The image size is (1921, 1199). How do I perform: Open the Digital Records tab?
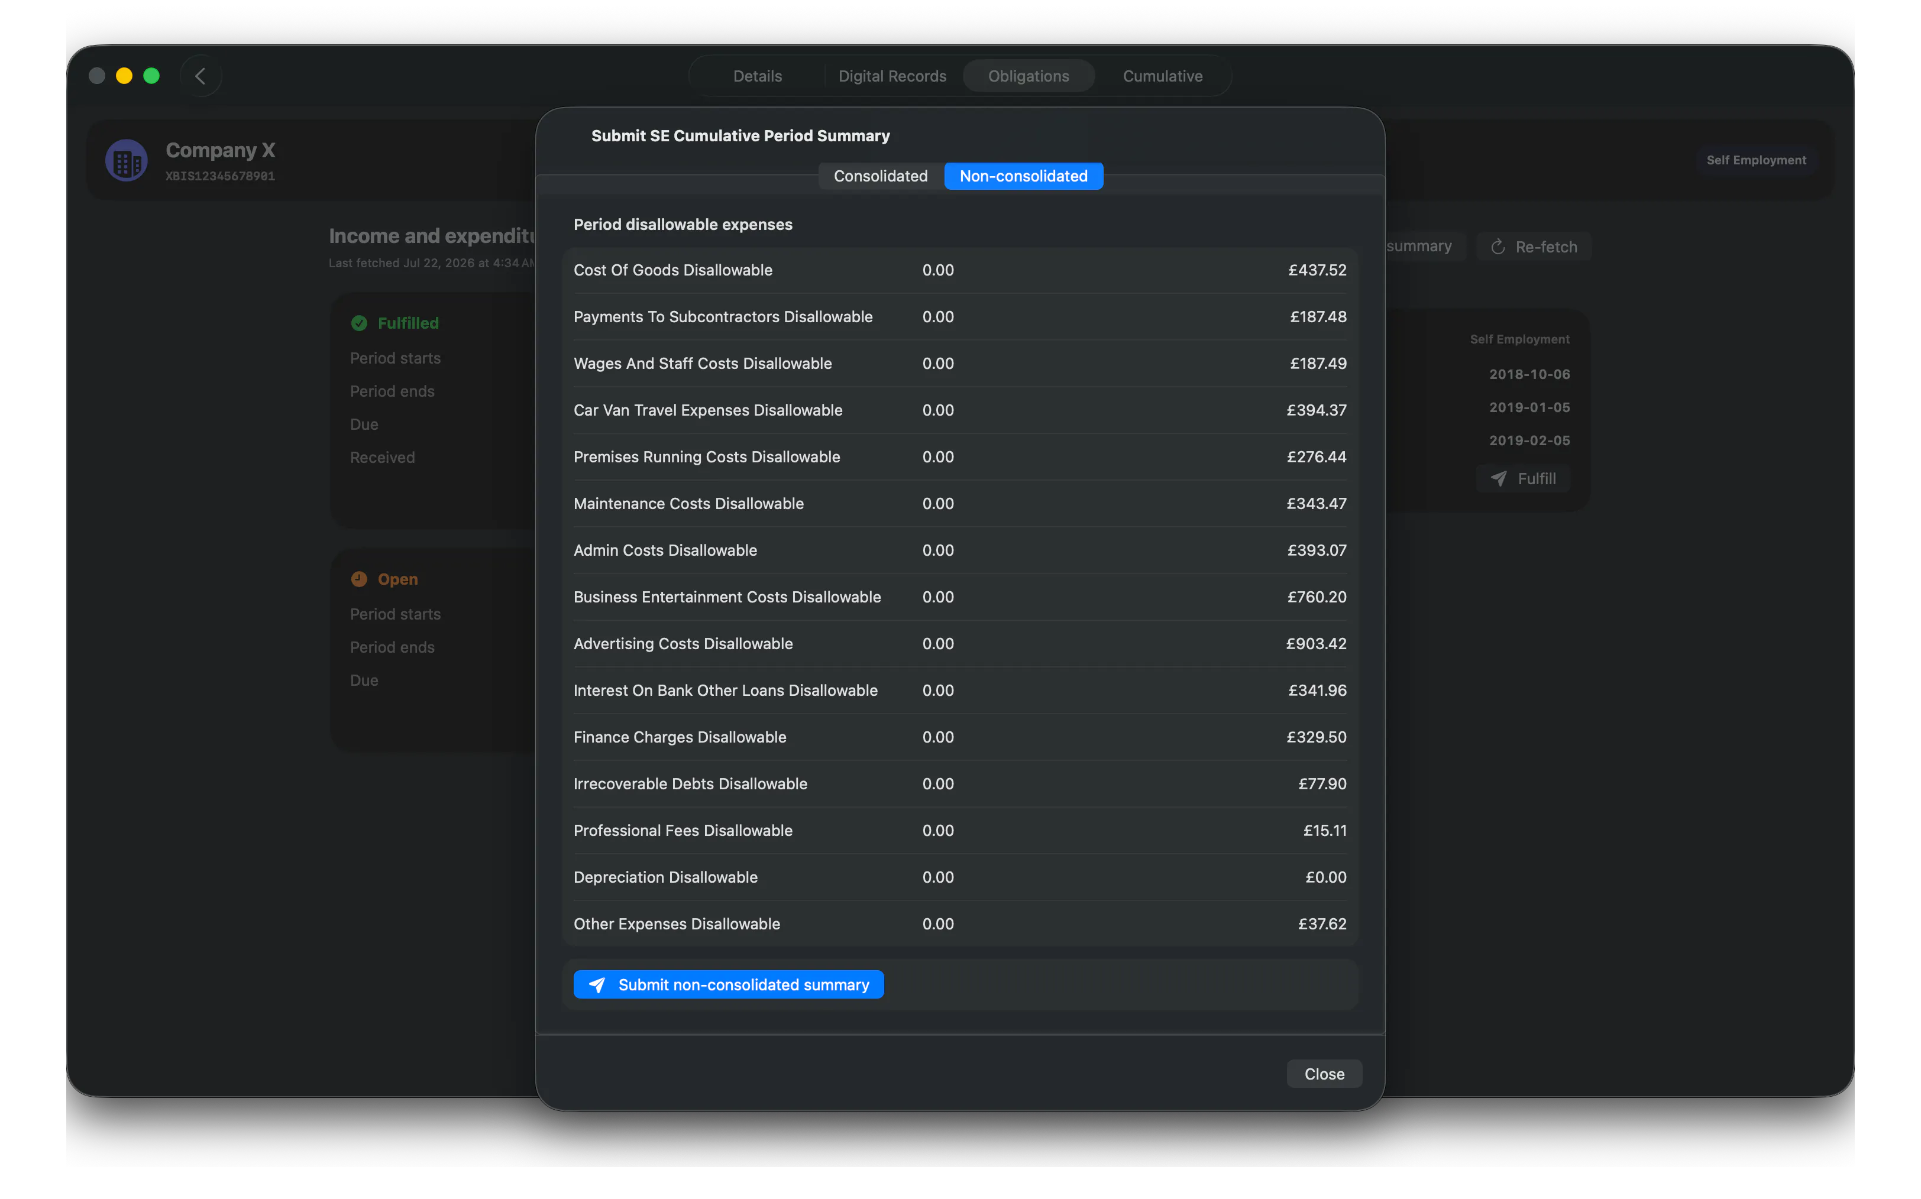pyautogui.click(x=892, y=76)
